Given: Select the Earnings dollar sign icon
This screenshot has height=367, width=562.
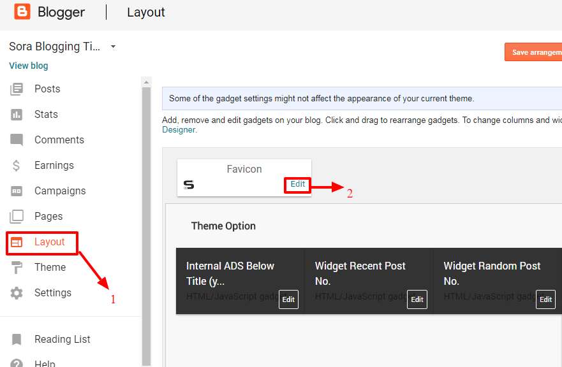Looking at the screenshot, I should 16,166.
